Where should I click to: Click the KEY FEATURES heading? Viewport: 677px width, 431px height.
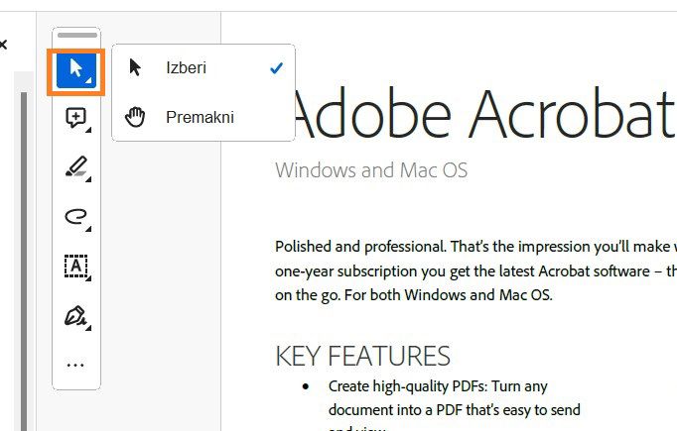tap(362, 356)
